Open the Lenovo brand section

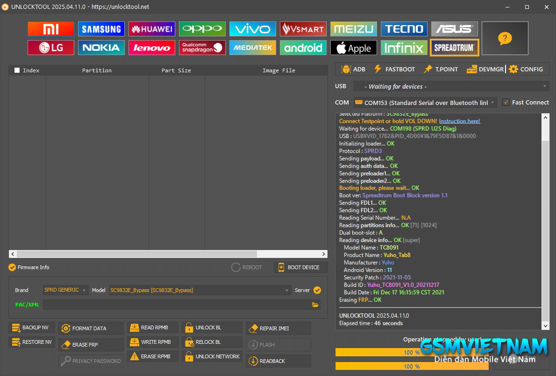tap(152, 48)
